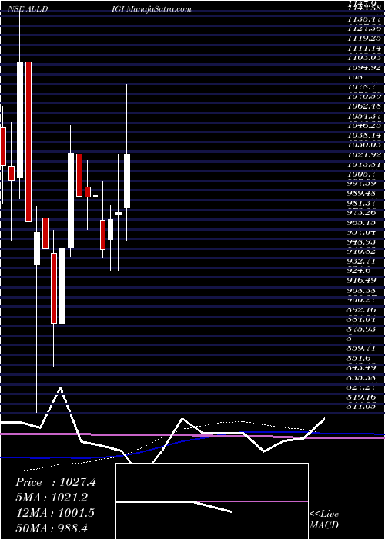
Task: Click inside the MACD inset chart box
Action: (212, 501)
